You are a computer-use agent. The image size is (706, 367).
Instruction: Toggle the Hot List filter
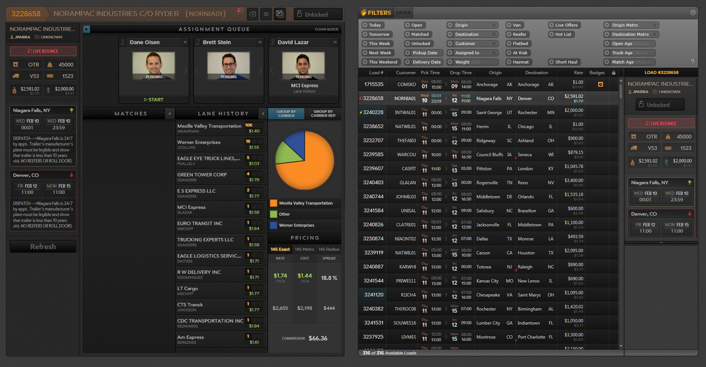pyautogui.click(x=561, y=34)
